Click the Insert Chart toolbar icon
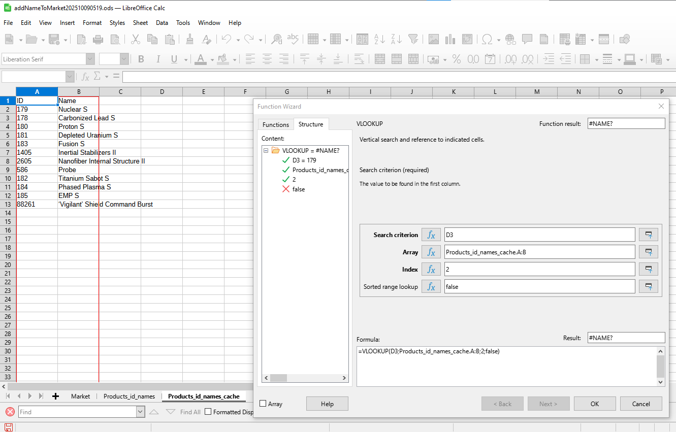 450,39
